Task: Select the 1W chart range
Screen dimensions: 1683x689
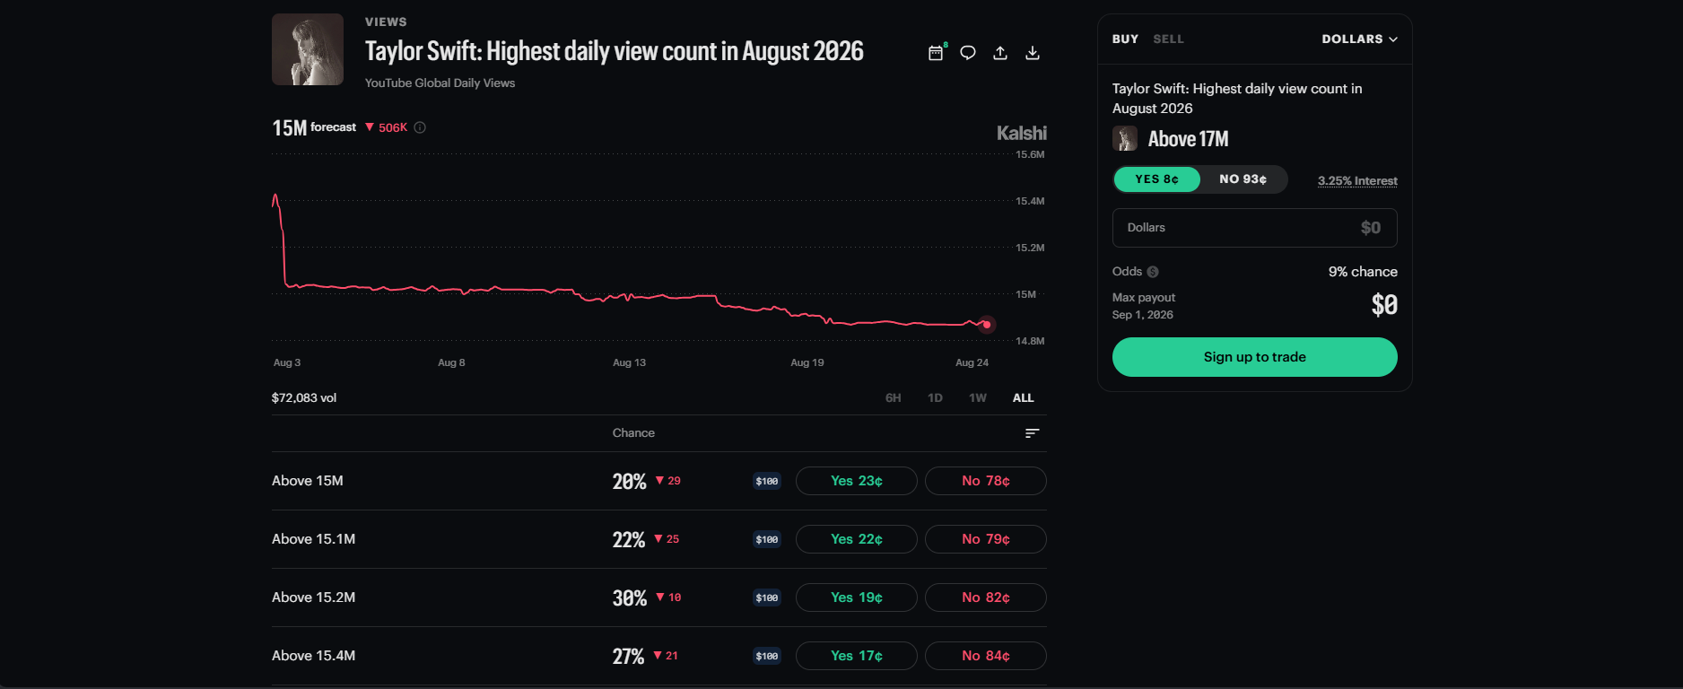Action: coord(978,398)
